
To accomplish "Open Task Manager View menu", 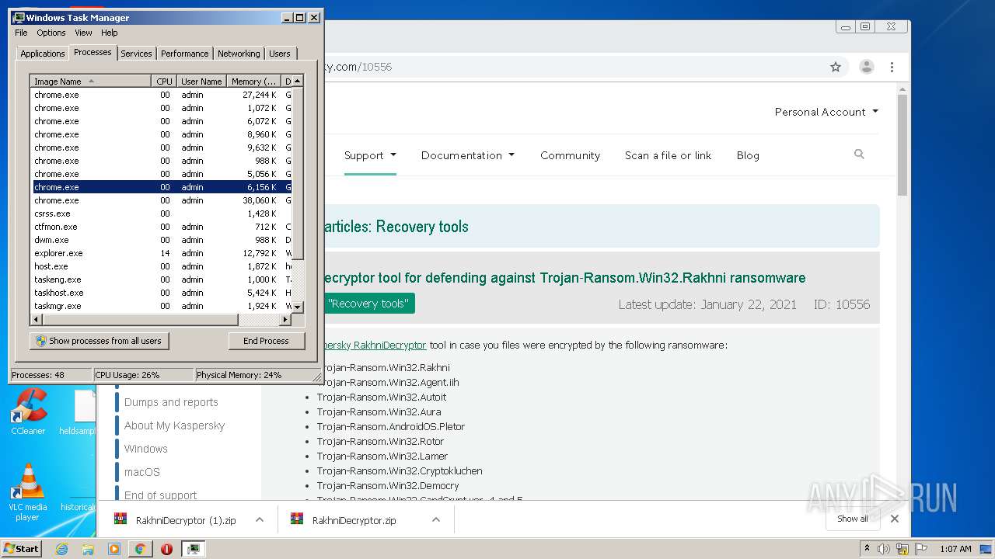I will pos(83,33).
